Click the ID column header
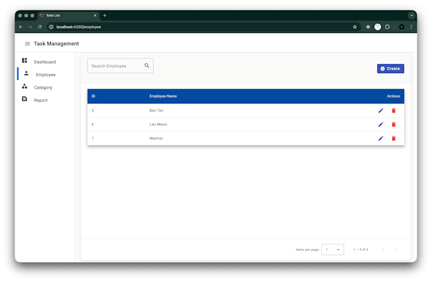This screenshot has width=432, height=282. point(93,96)
